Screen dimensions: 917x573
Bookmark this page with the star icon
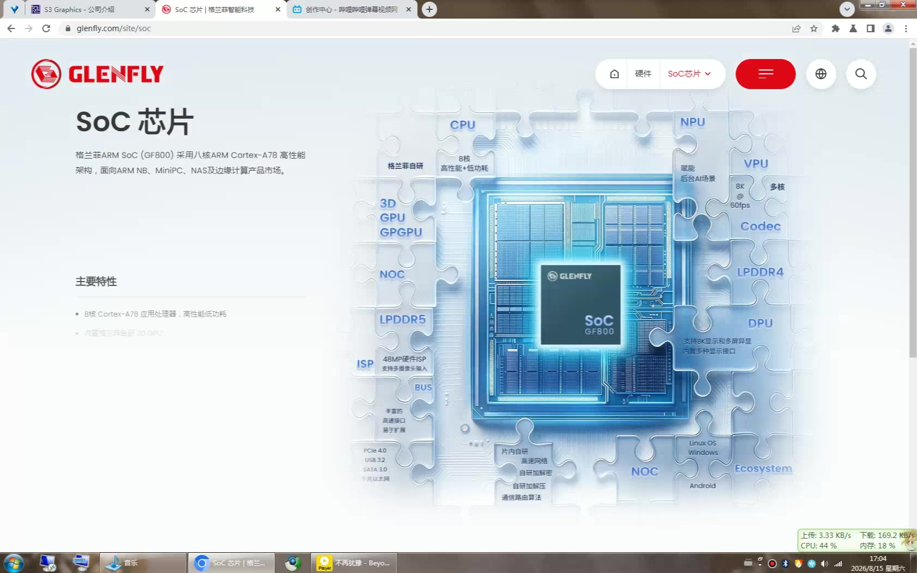tap(814, 28)
